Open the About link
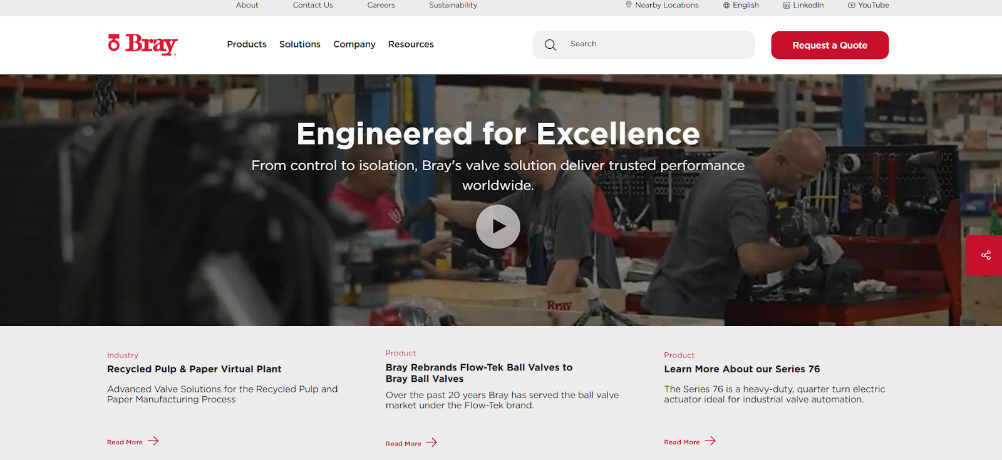 247,5
